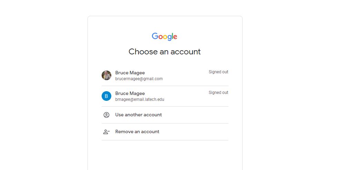Click "Signed out" next to the Gmail account
The width and height of the screenshot is (338, 170).
pos(218,72)
